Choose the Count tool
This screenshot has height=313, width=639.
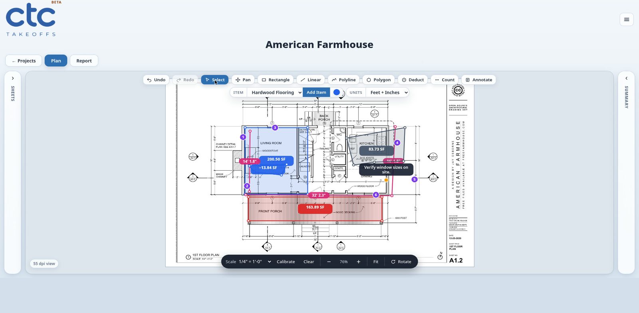coord(445,80)
